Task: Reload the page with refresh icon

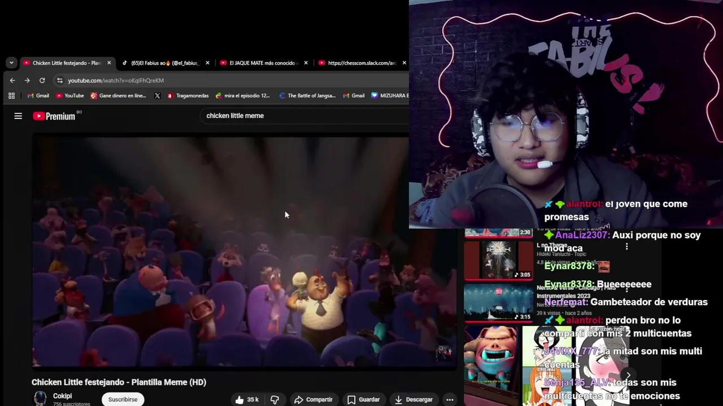Action: click(x=42, y=81)
